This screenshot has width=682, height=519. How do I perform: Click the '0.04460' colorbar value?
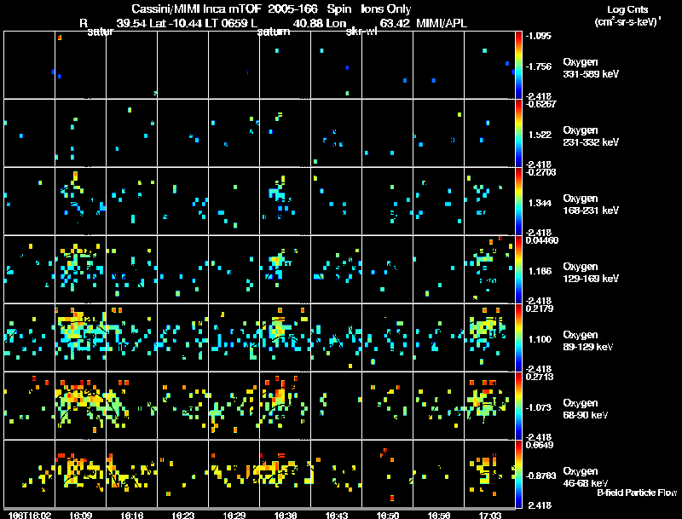point(541,240)
